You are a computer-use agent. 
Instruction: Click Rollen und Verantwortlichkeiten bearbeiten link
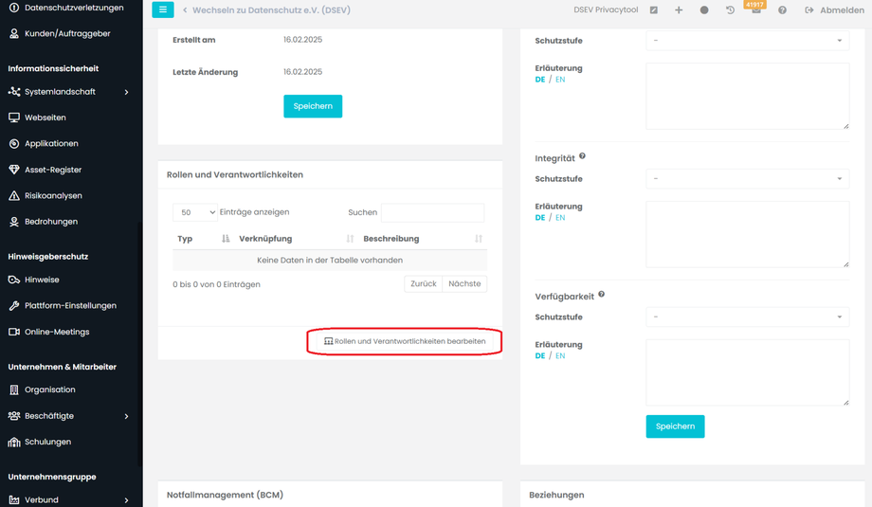(405, 341)
